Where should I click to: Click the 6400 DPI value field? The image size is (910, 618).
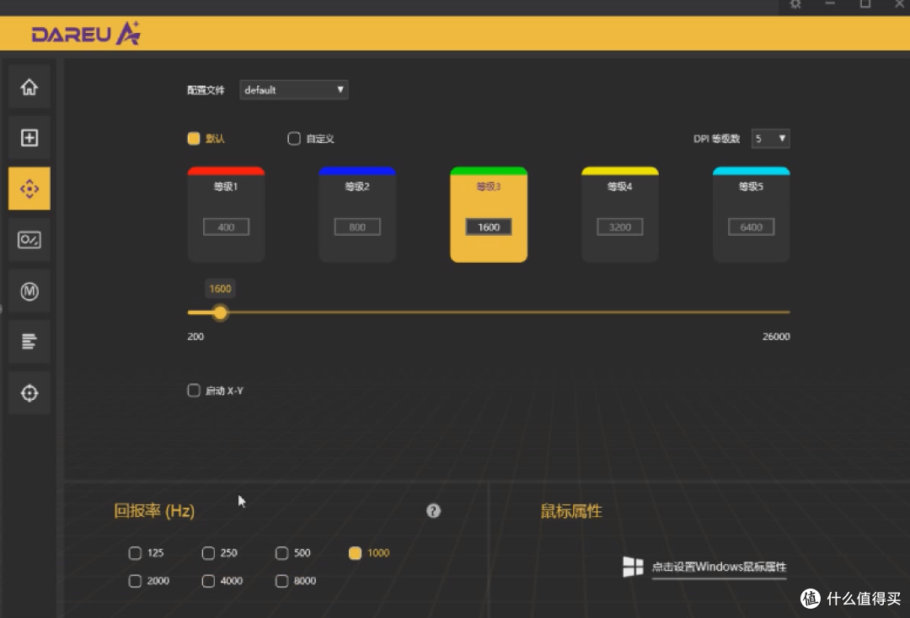751,227
